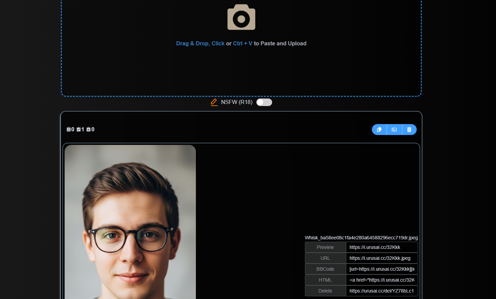This screenshot has height=299, width=496.
Task: Click the HTML label button
Action: tap(325, 280)
